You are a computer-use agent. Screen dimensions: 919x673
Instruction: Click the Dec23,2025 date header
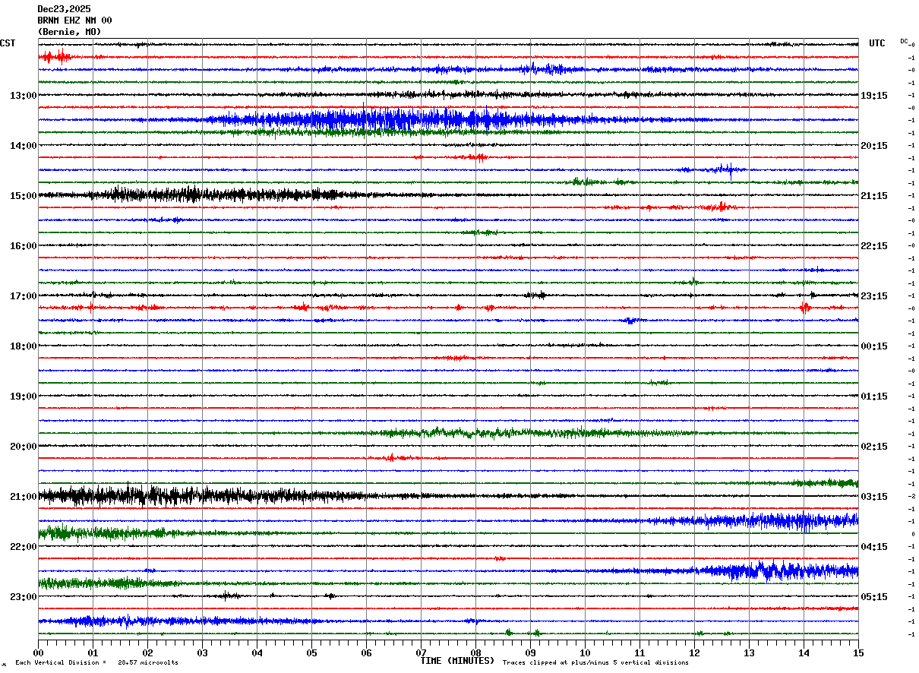(x=64, y=9)
